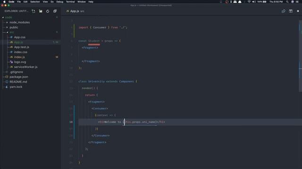This screenshot has height=169, width=302.
Task: Collapse the root code folder
Action: pyautogui.click(x=3, y=17)
